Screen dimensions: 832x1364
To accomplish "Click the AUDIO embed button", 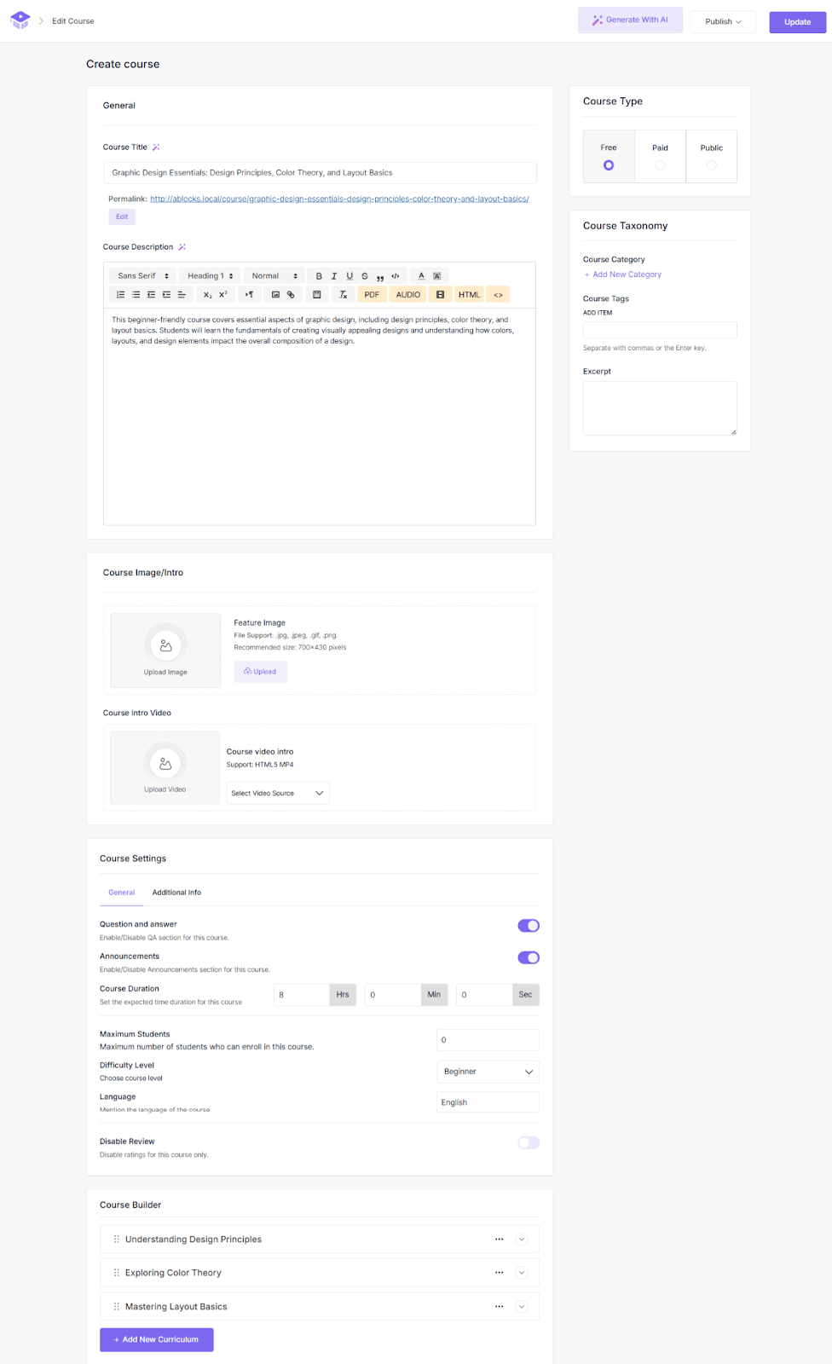I will click(408, 295).
